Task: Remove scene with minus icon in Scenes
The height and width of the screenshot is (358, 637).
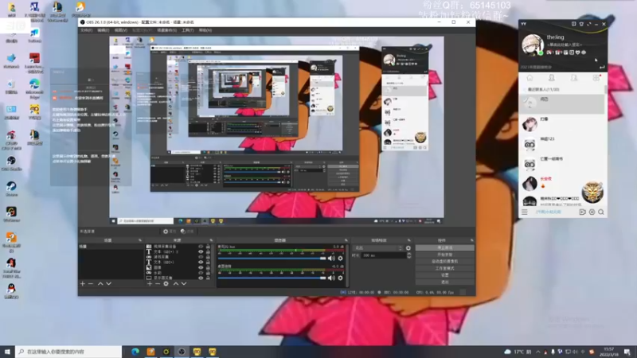Action: click(91, 284)
